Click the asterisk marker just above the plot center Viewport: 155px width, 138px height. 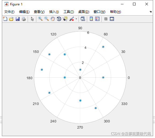pyautogui.click(x=80, y=70)
